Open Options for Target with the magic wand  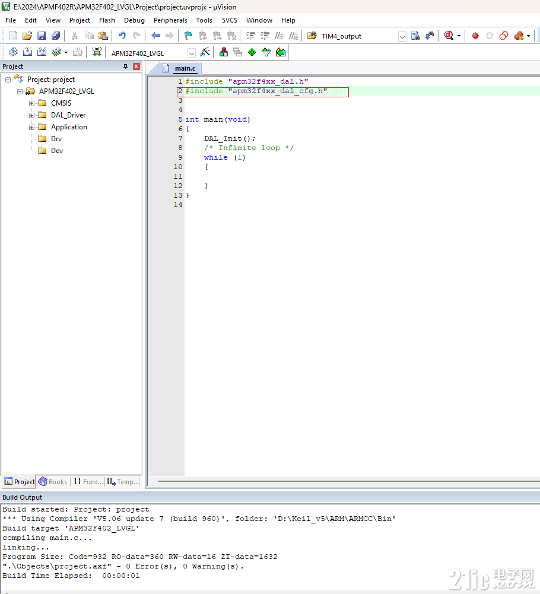point(205,52)
